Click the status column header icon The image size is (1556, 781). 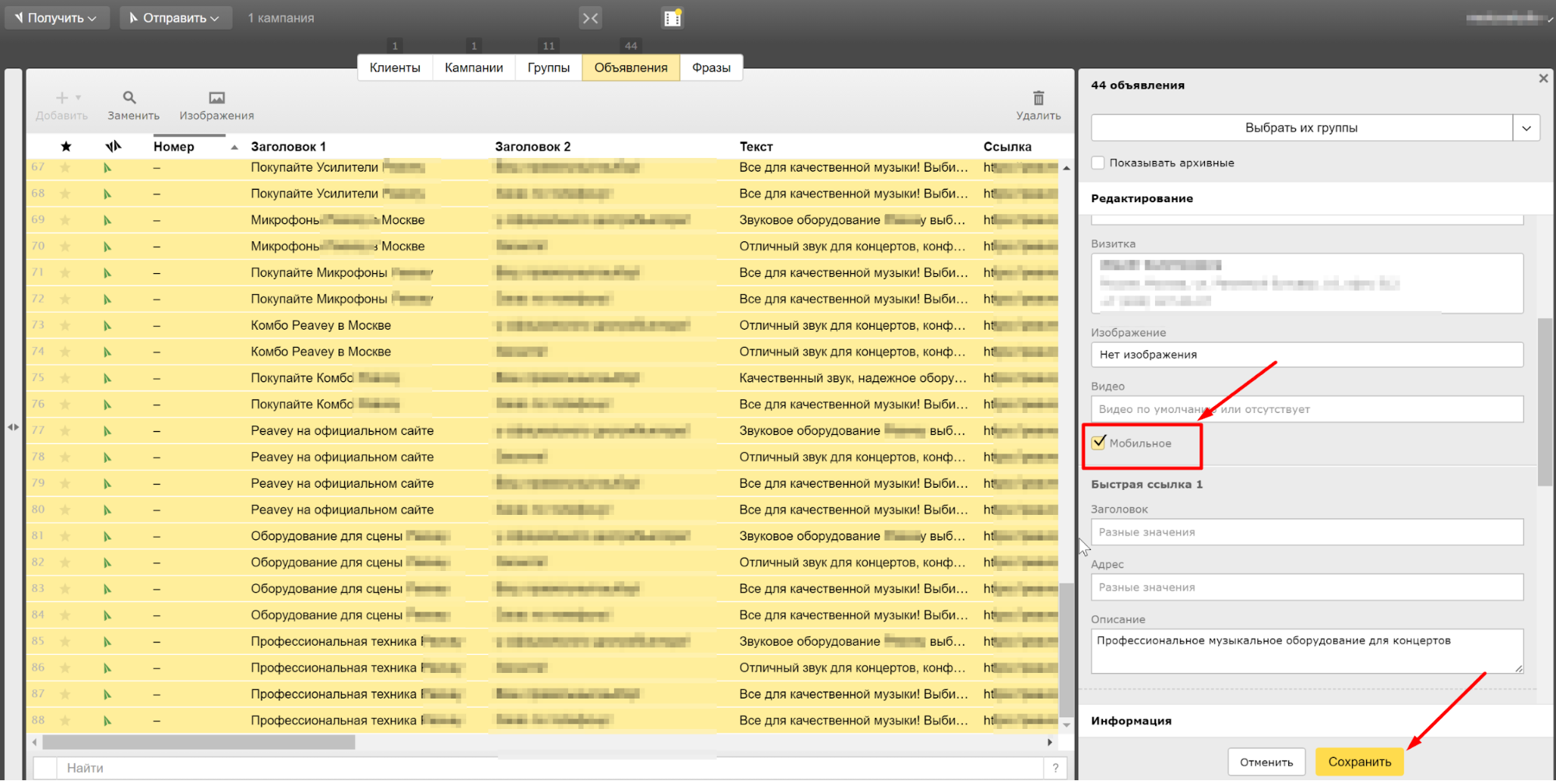pos(113,146)
